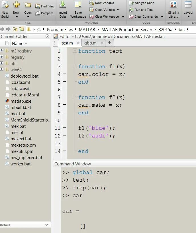Go up one folder level
This screenshot has width=196, height=233.
(15, 29)
